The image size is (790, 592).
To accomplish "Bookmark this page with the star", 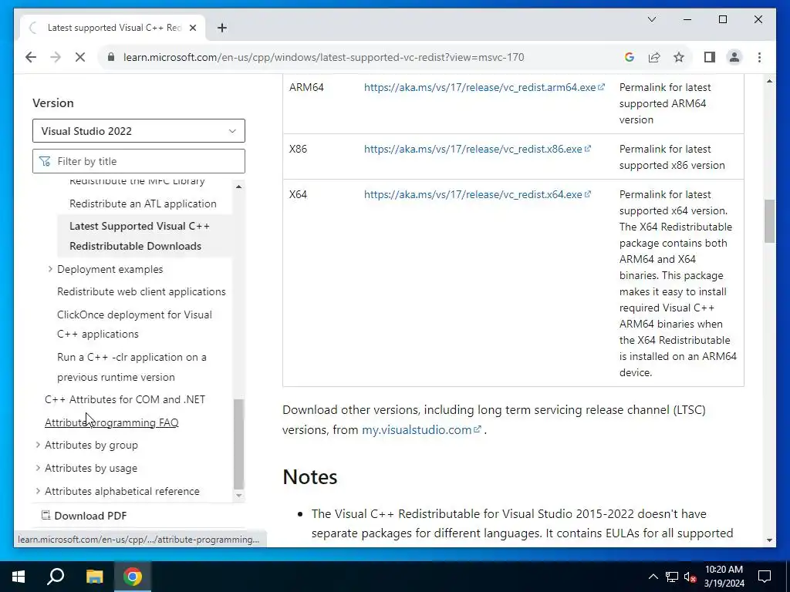I will pyautogui.click(x=679, y=57).
